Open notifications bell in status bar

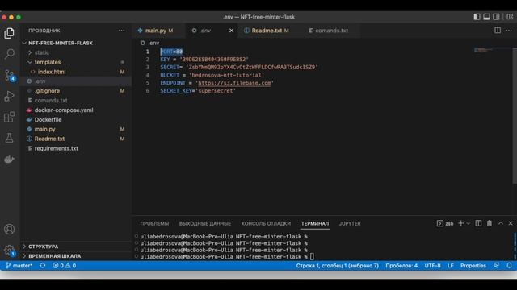click(509, 265)
